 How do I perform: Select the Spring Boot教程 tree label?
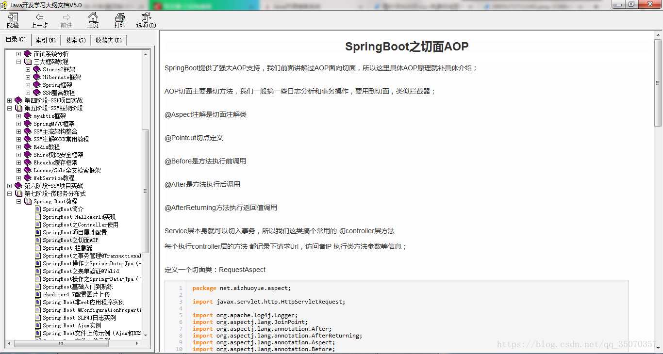[55, 201]
